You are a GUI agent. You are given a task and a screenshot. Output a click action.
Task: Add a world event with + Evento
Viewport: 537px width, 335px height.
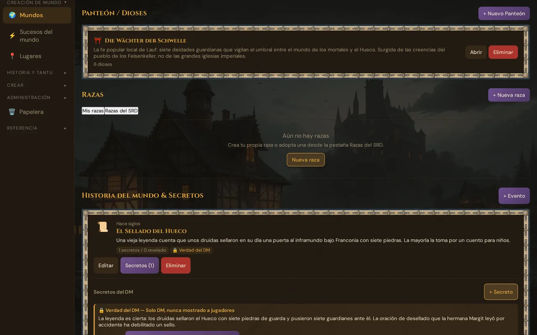(514, 196)
